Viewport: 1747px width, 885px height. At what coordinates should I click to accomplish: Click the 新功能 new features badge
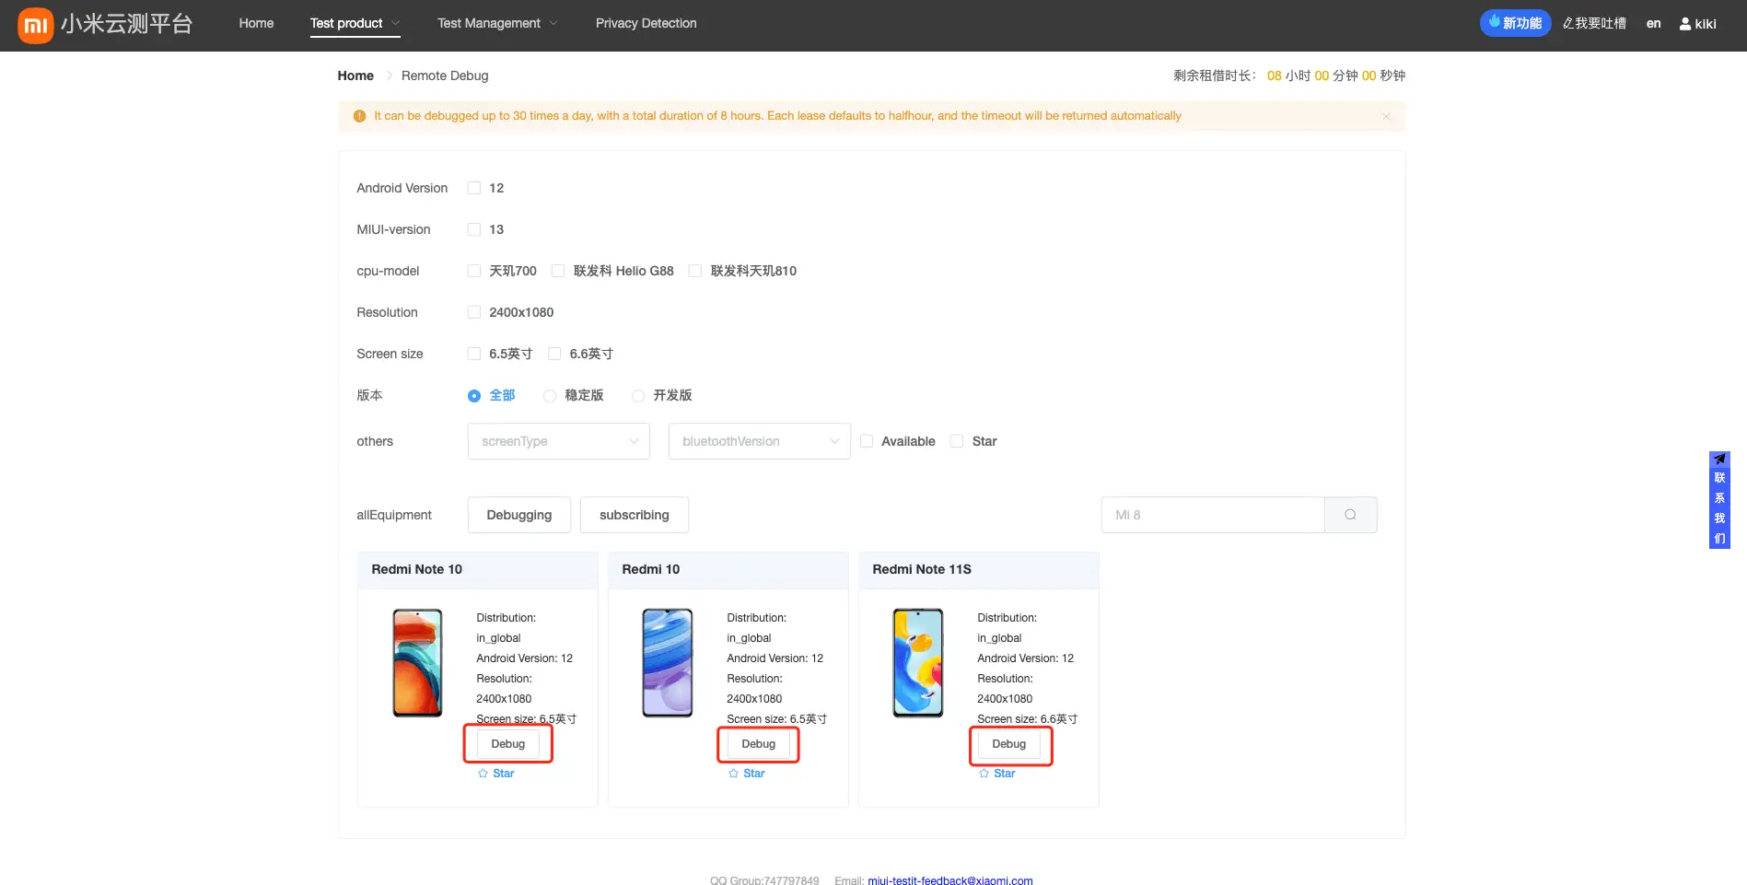(1515, 23)
